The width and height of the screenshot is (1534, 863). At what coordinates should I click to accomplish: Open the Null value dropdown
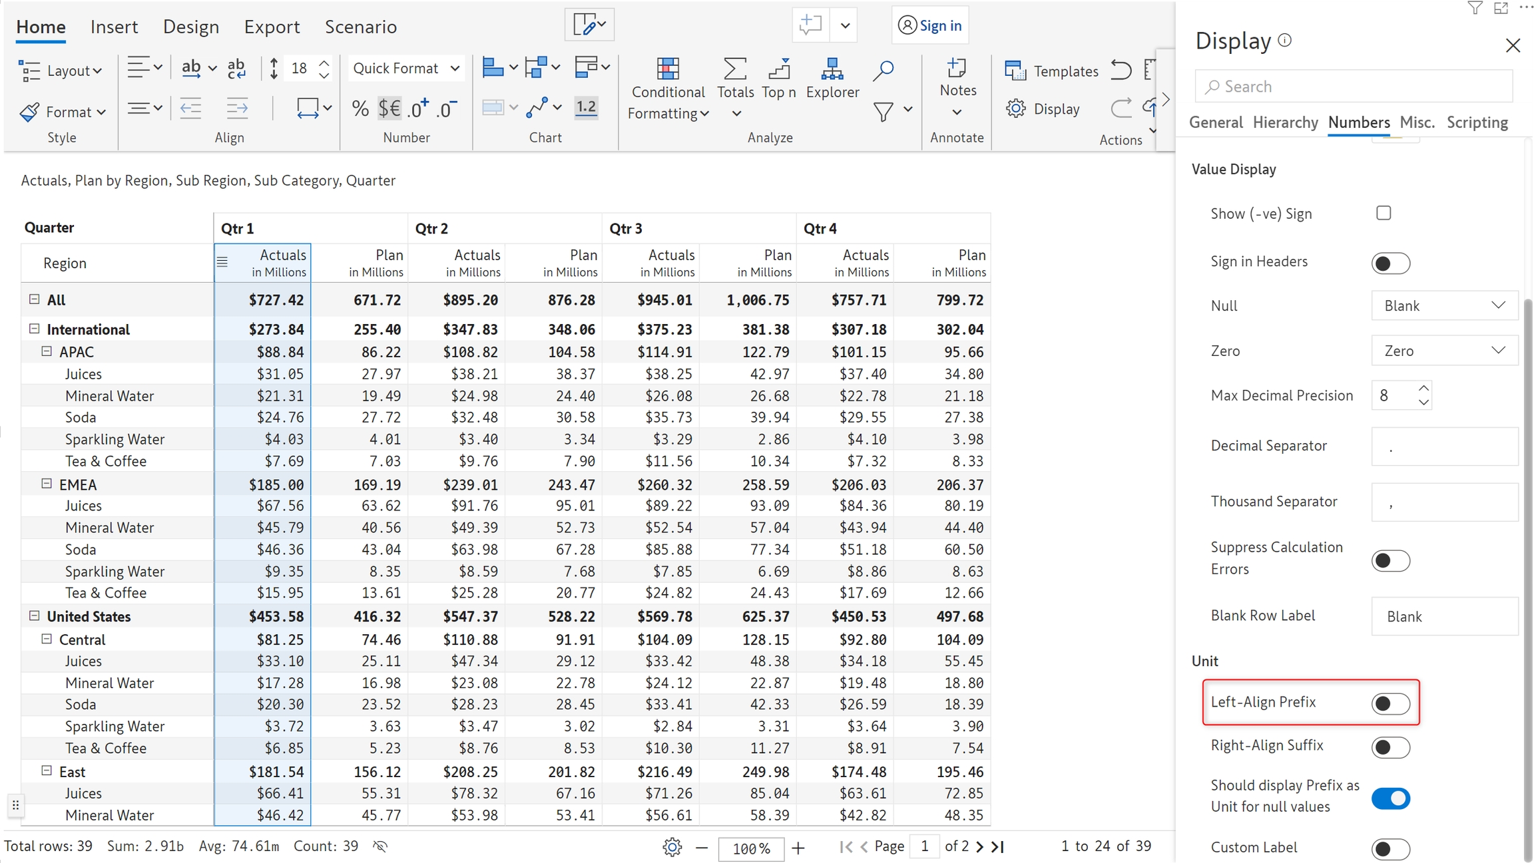[x=1444, y=305]
